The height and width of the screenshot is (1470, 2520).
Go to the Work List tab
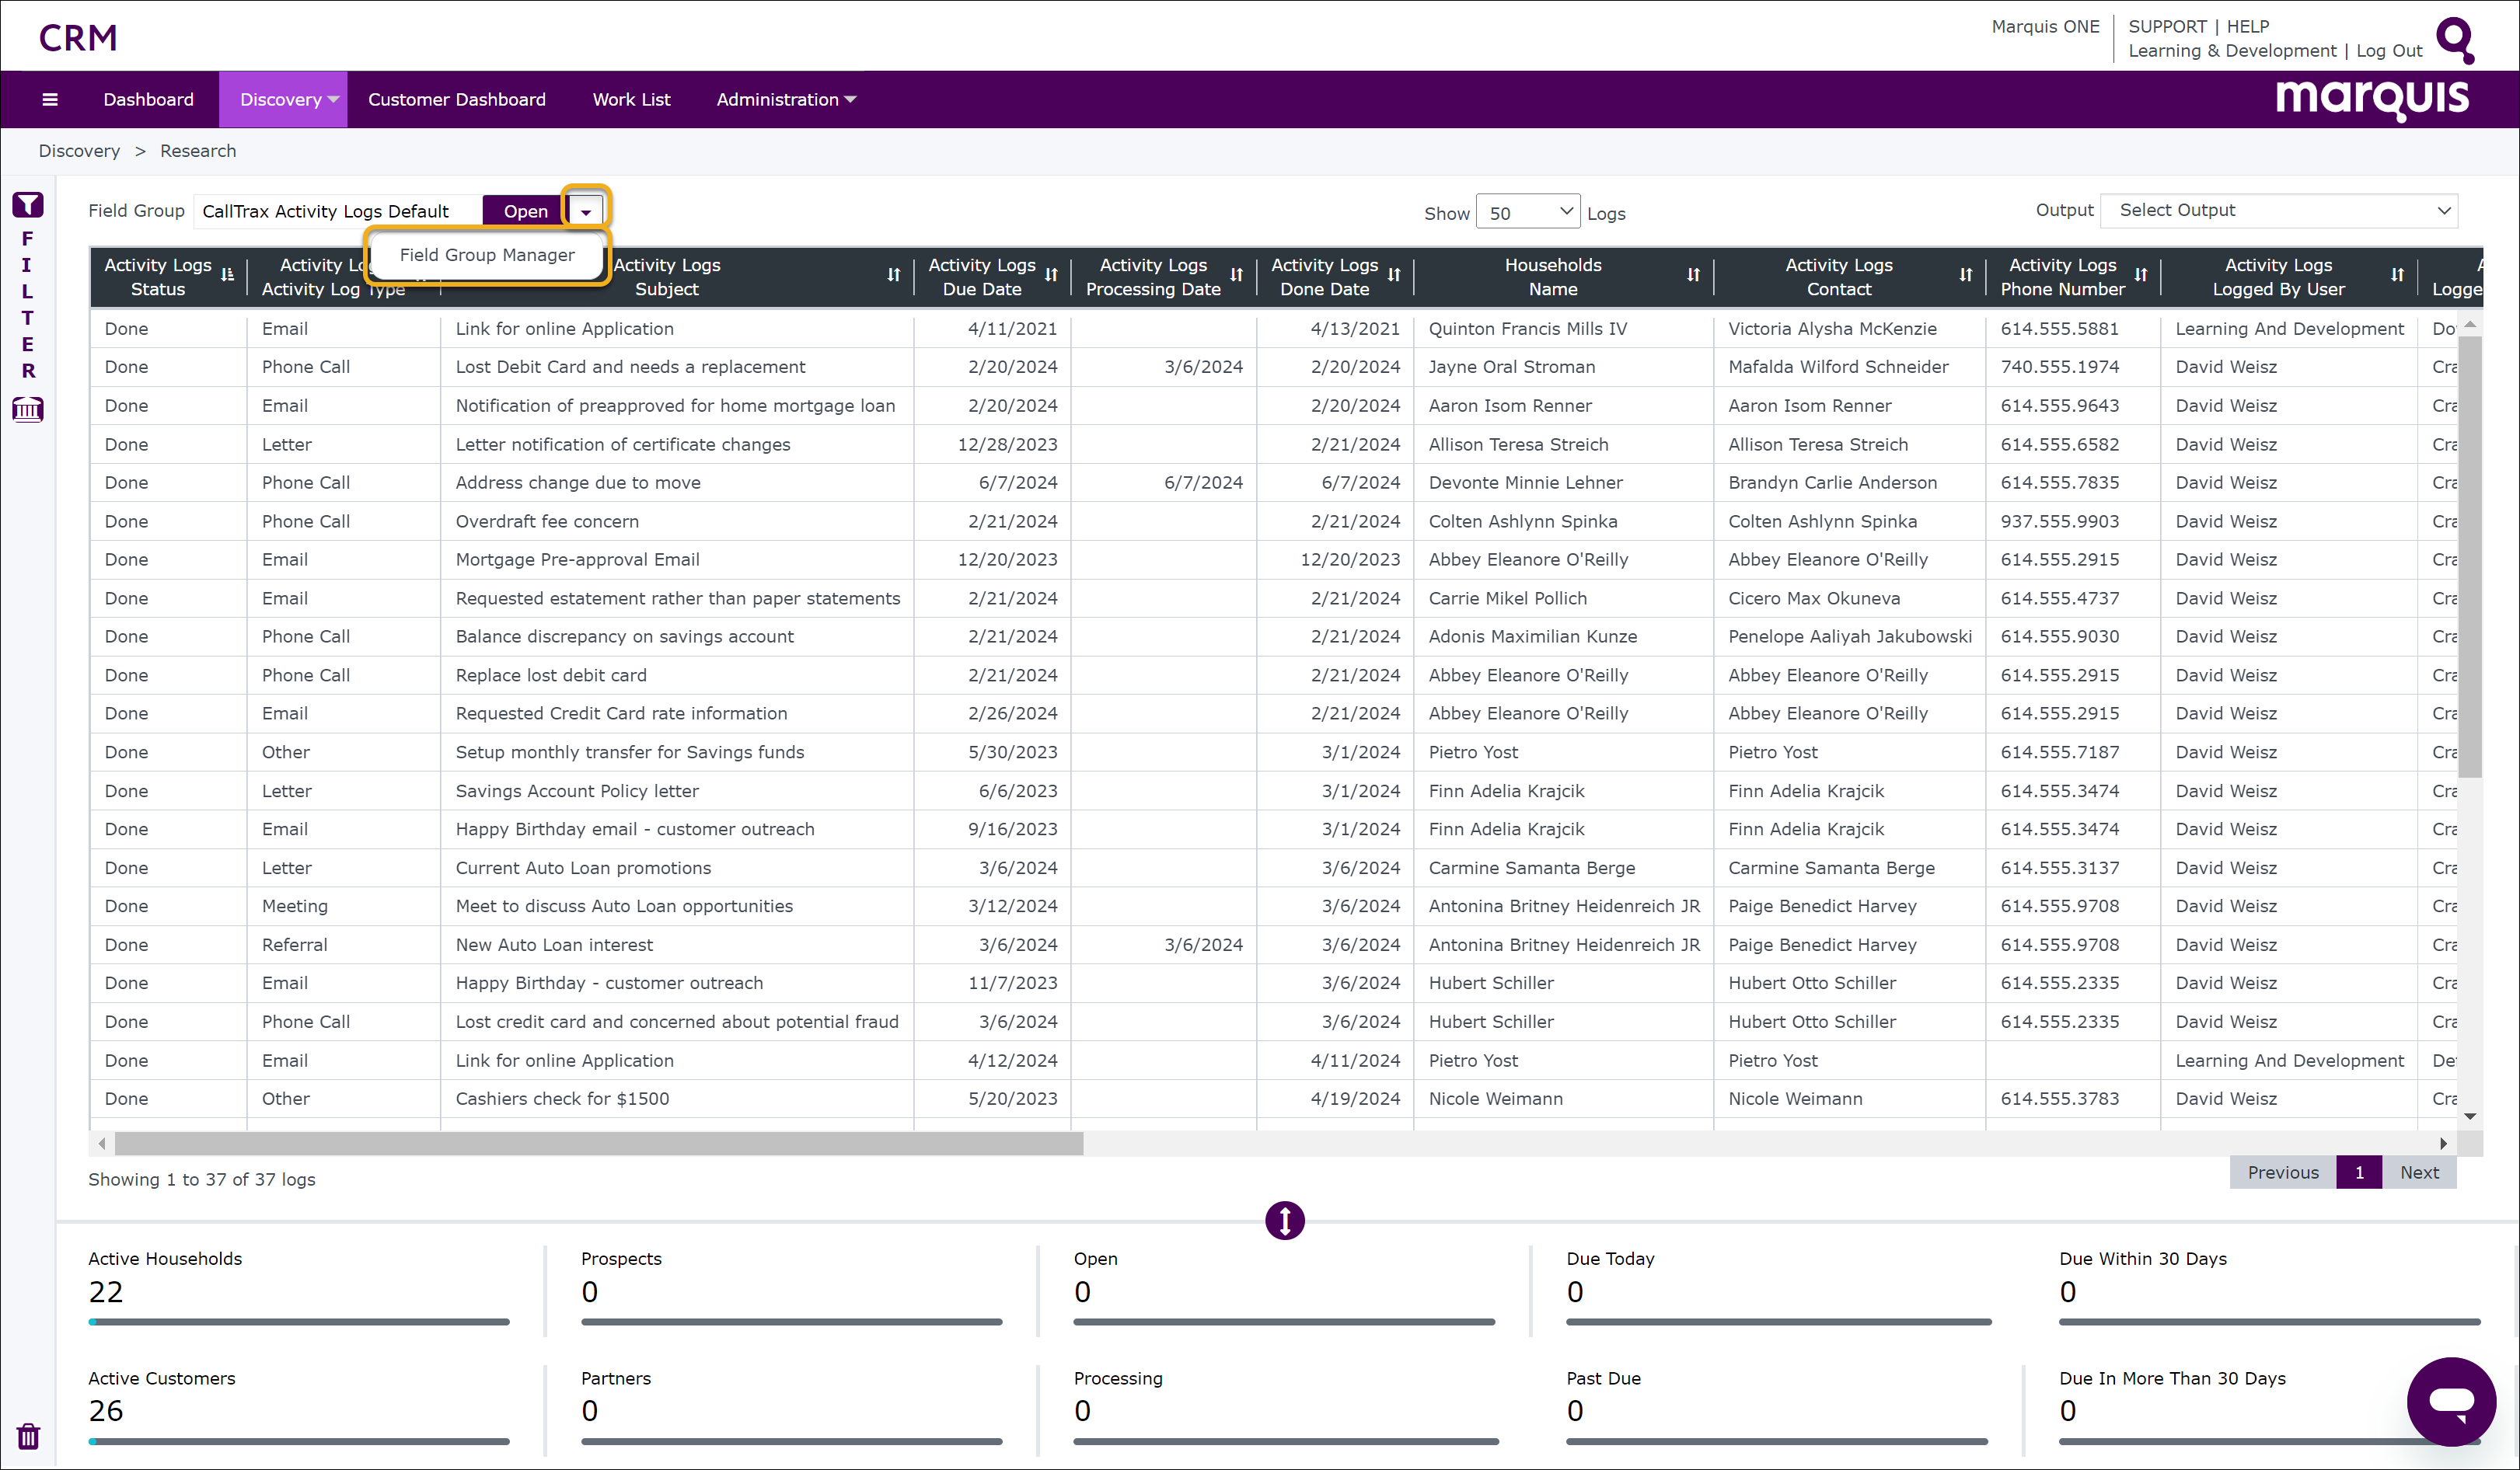(631, 99)
